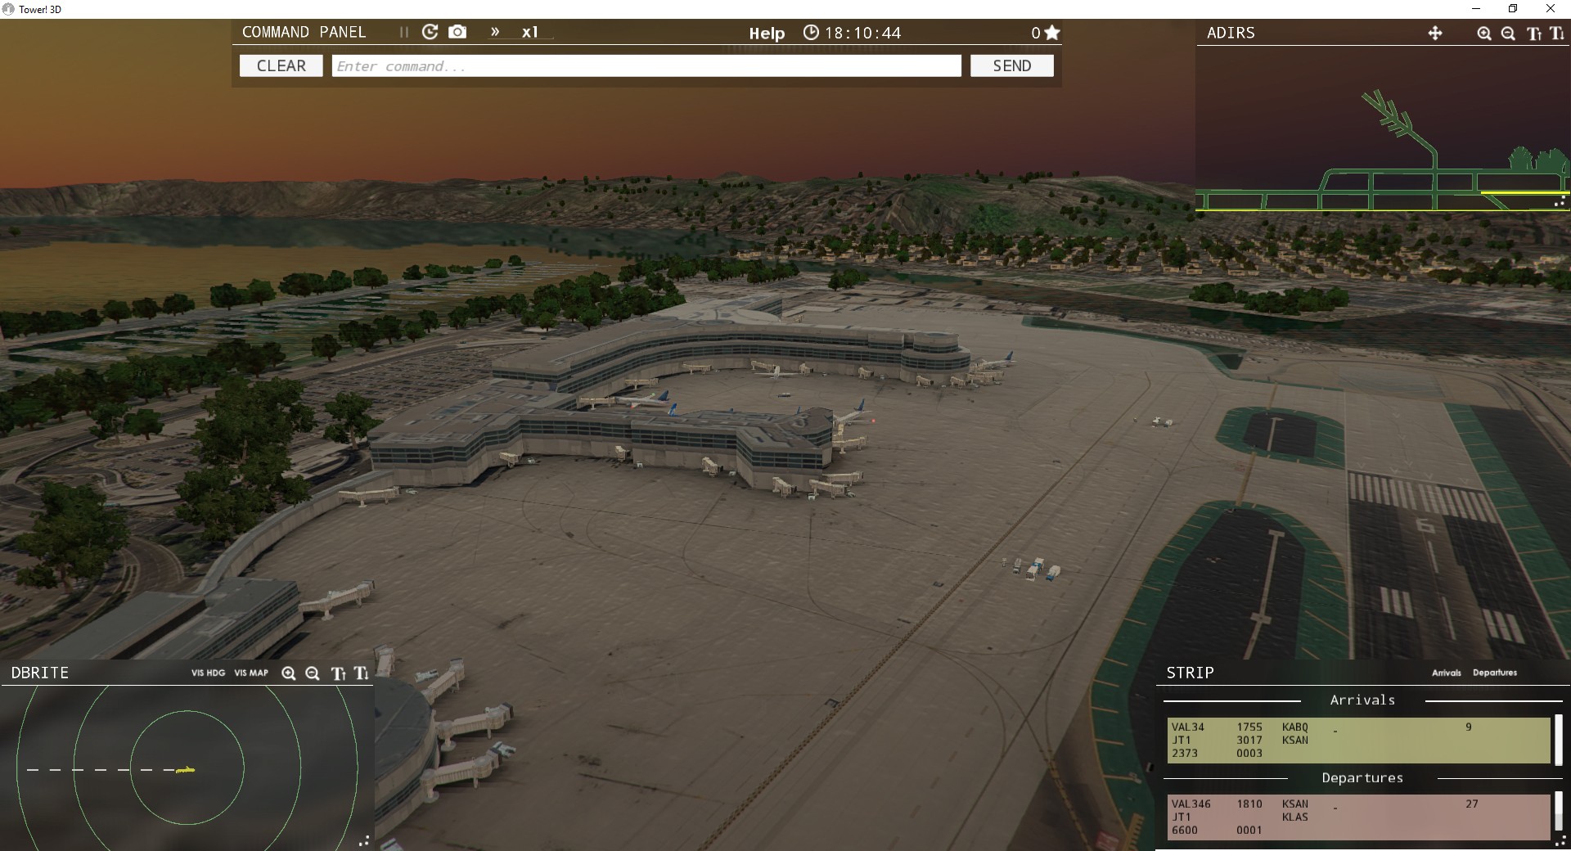Open the Help link
The height and width of the screenshot is (851, 1571).
(x=767, y=34)
